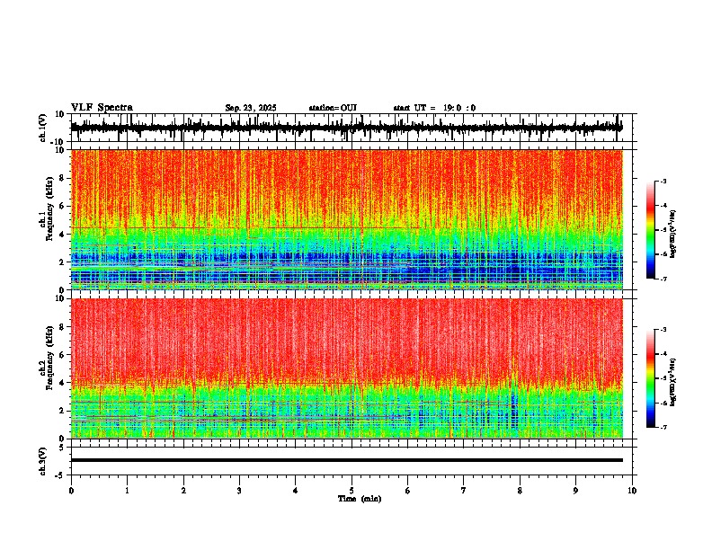
Task: Click the ch.2 spectrogram color scale bar
Action: pyautogui.click(x=651, y=378)
